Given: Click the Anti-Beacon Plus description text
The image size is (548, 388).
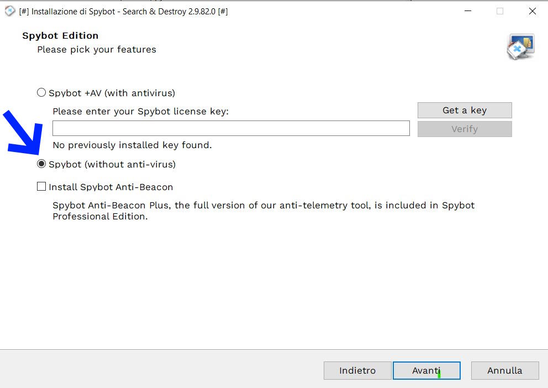Looking at the screenshot, I should (264, 211).
